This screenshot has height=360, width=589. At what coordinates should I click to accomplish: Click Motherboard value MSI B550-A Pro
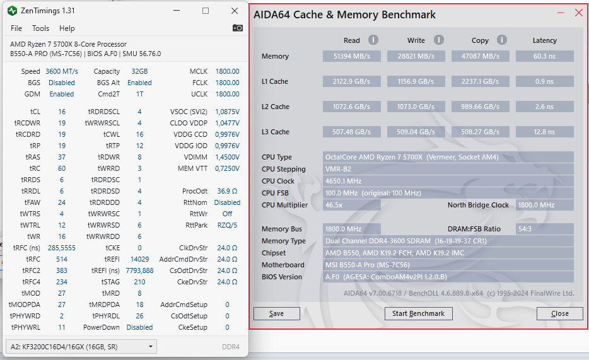tap(448, 265)
